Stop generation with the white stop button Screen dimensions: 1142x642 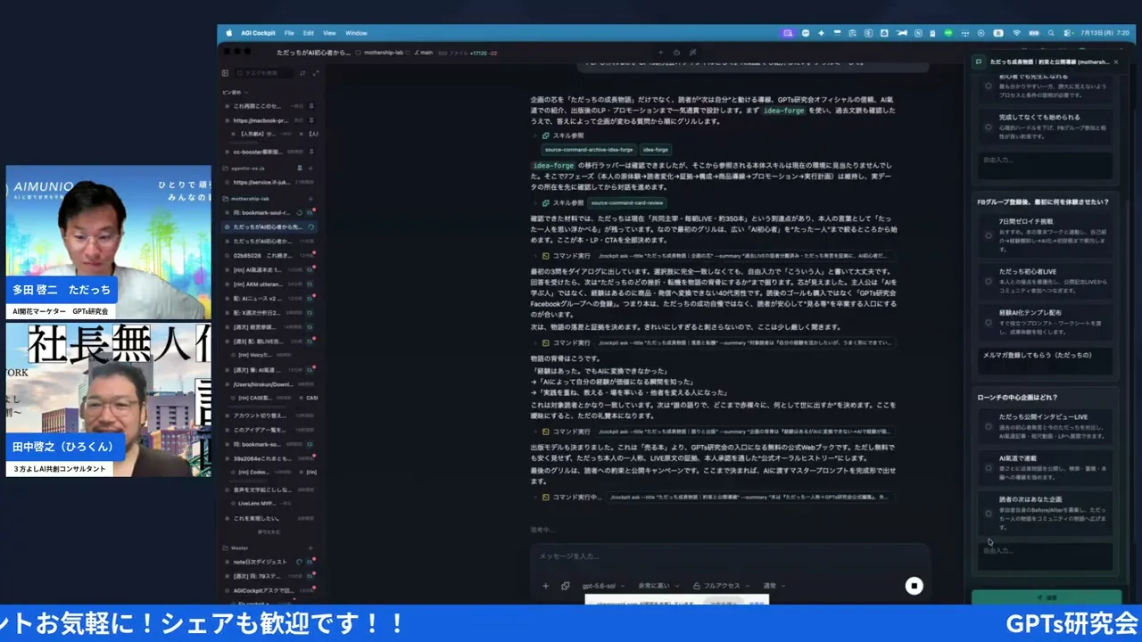pyautogui.click(x=914, y=586)
